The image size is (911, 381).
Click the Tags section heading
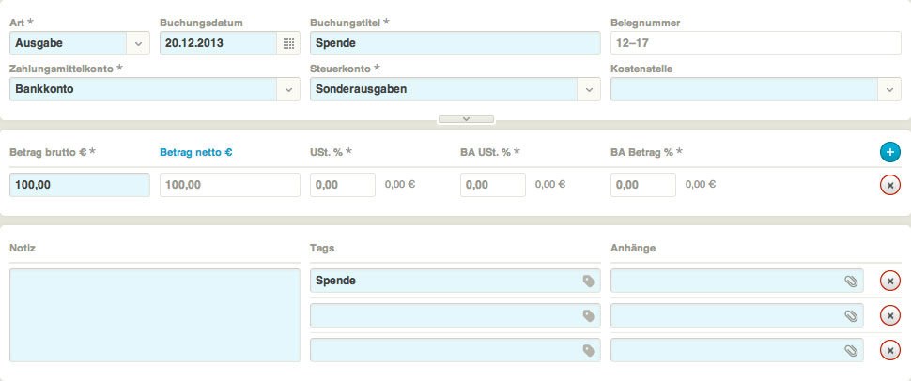(x=322, y=248)
